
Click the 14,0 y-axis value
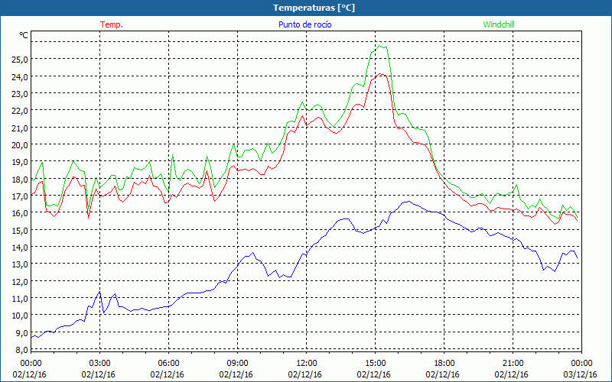[x=20, y=247]
